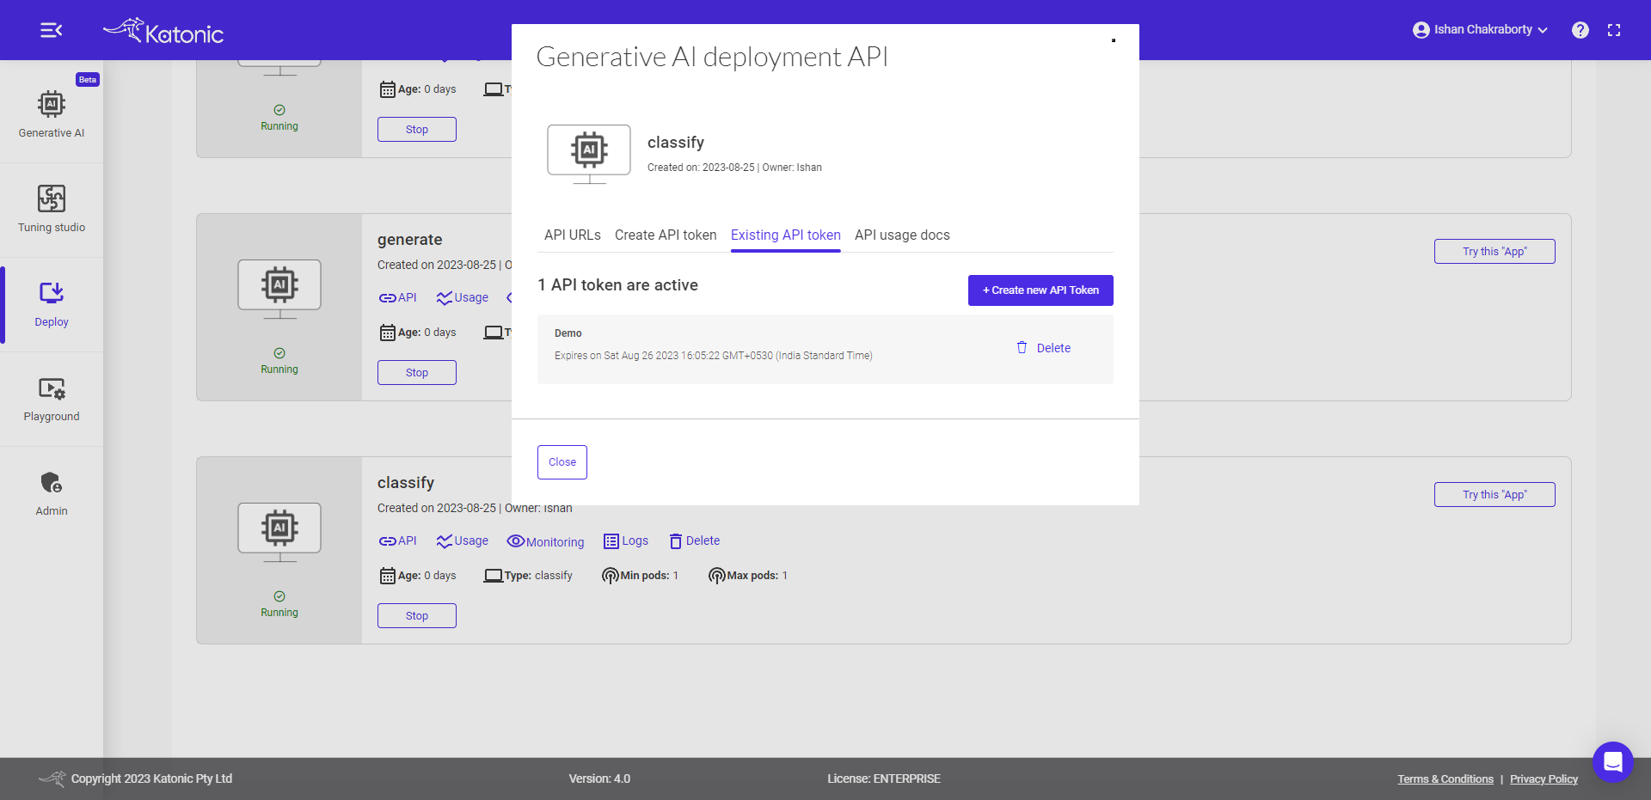Viewport: 1651px width, 800px height.
Task: Switch to Create API token tab
Action: click(666, 235)
